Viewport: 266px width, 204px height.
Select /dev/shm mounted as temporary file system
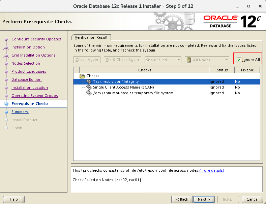167,93
